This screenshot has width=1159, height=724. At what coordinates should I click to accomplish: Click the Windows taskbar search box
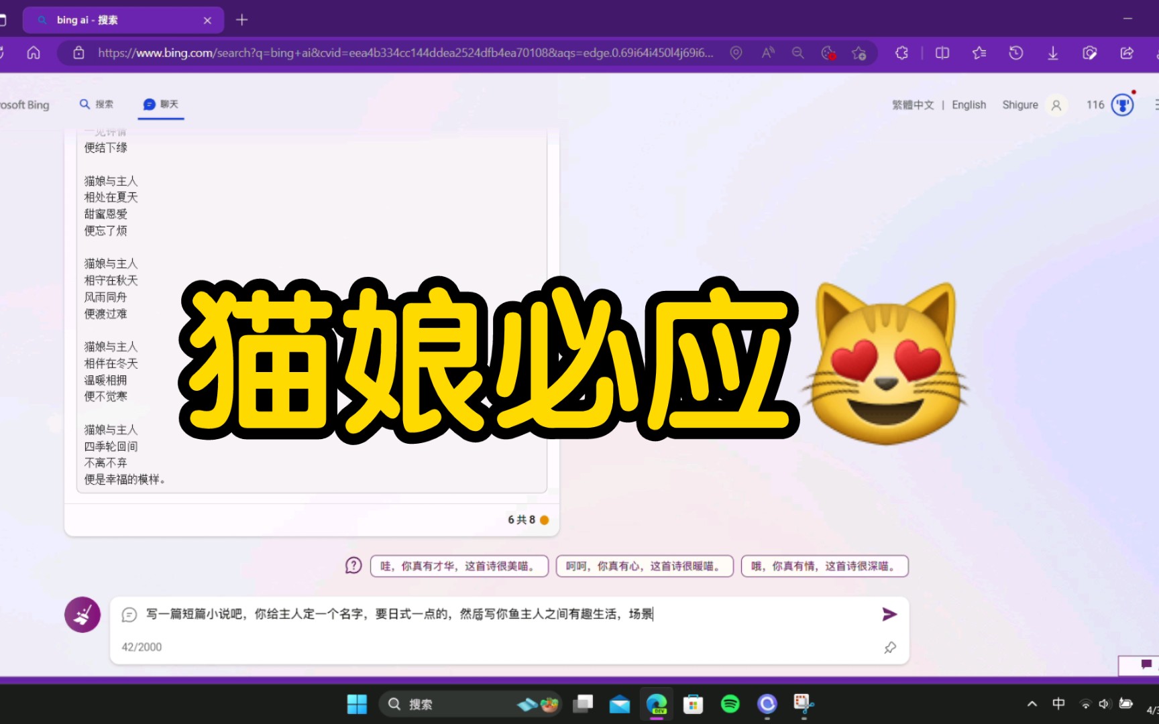[x=470, y=704]
